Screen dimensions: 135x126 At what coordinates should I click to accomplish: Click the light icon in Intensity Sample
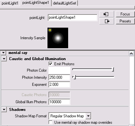[50, 30]
